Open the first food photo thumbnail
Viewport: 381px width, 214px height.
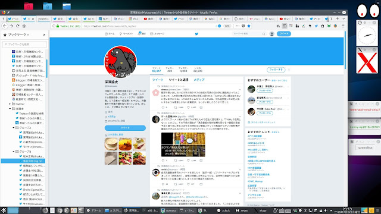[x=111, y=144]
